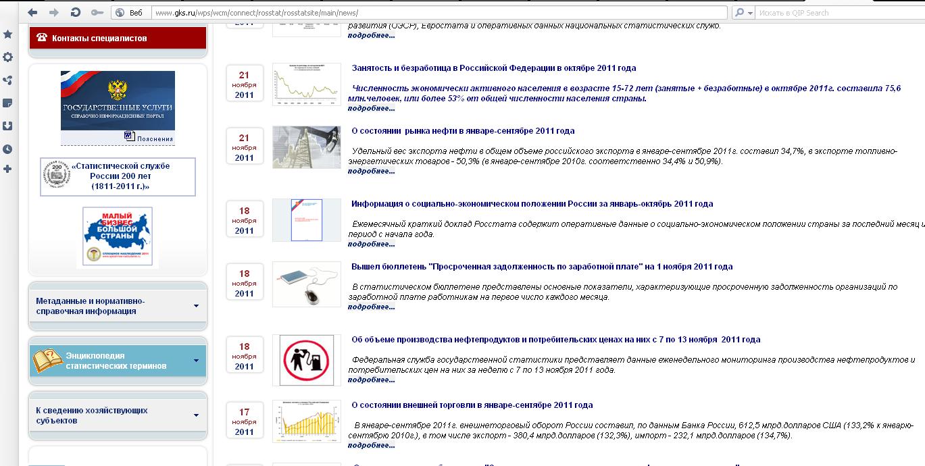Click the globe Веб site badge

click(129, 13)
